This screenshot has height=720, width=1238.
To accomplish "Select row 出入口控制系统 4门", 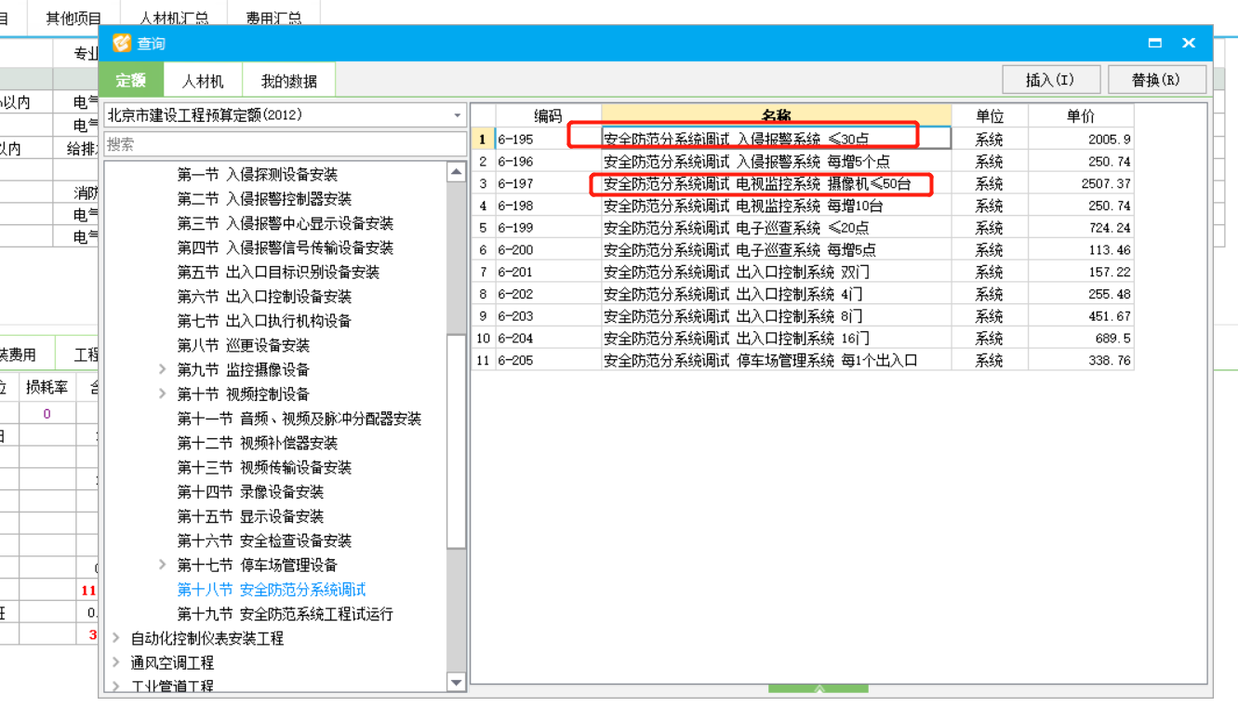I will [x=803, y=294].
